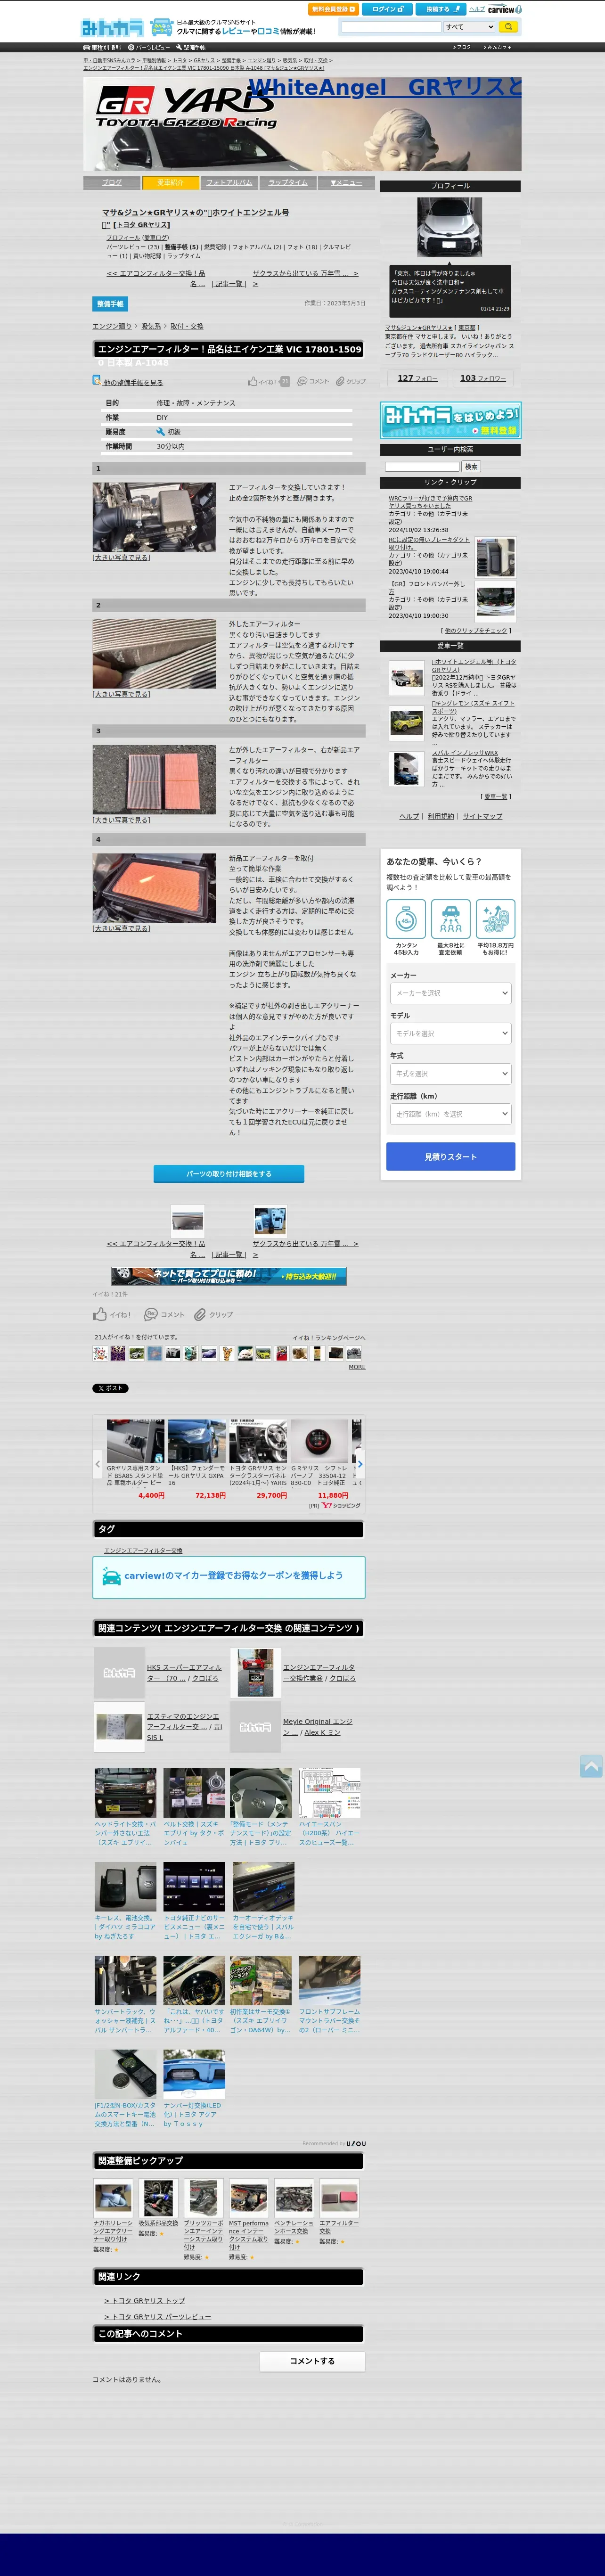Click the yellow search magnifier button
Image resolution: width=605 pixels, height=2576 pixels.
[508, 27]
